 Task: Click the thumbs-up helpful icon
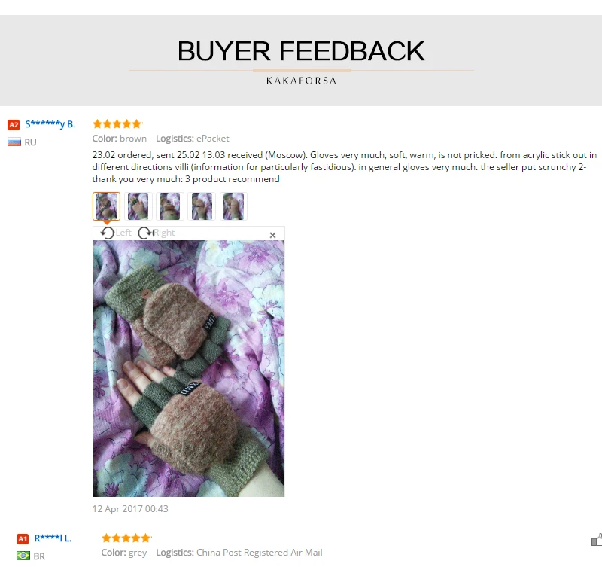pos(597,540)
